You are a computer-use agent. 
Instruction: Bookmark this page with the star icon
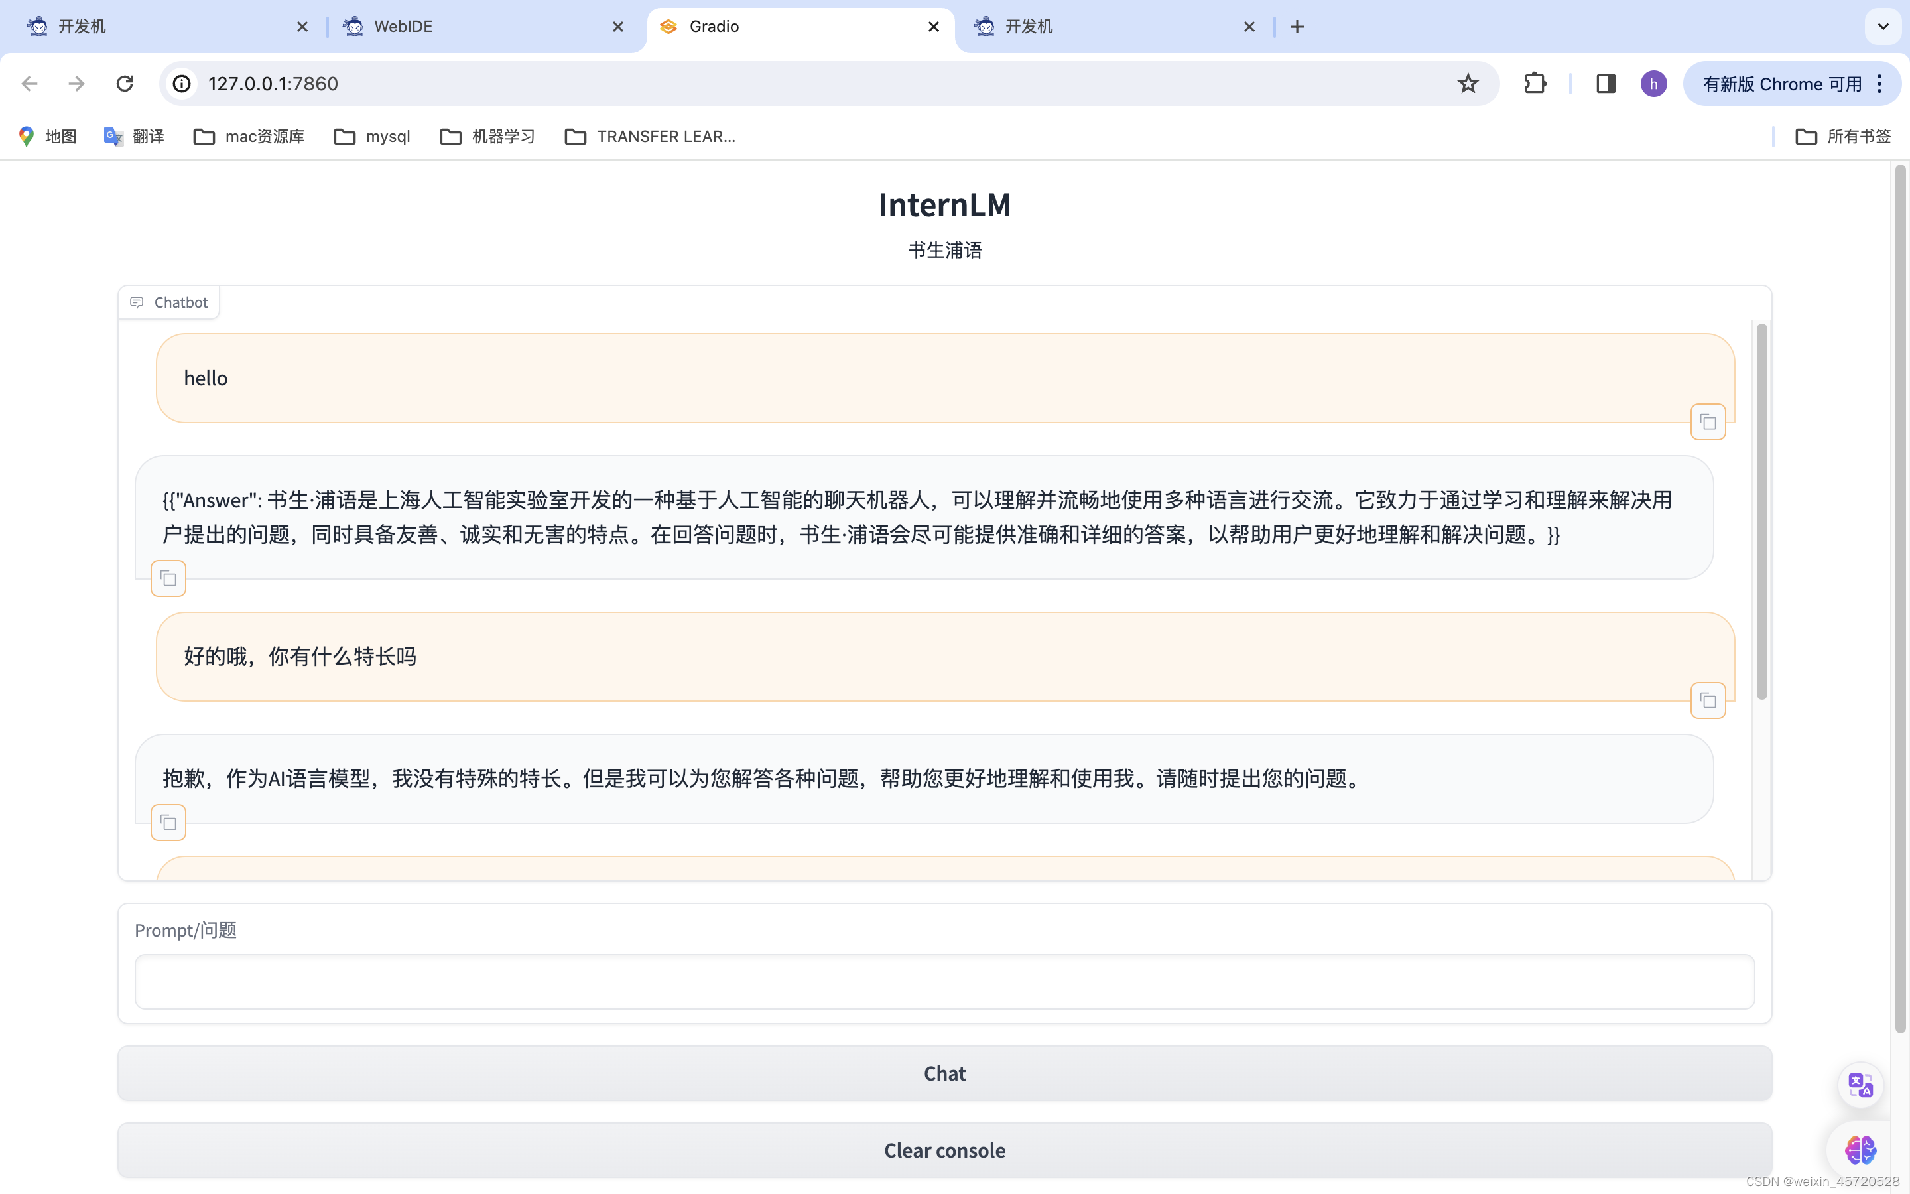(x=1468, y=84)
